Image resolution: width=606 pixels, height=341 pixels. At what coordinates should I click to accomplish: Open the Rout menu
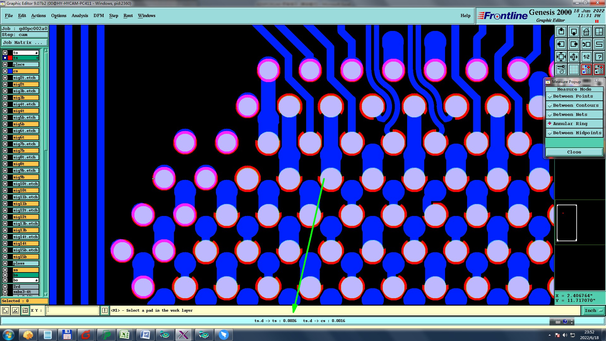[x=128, y=15]
